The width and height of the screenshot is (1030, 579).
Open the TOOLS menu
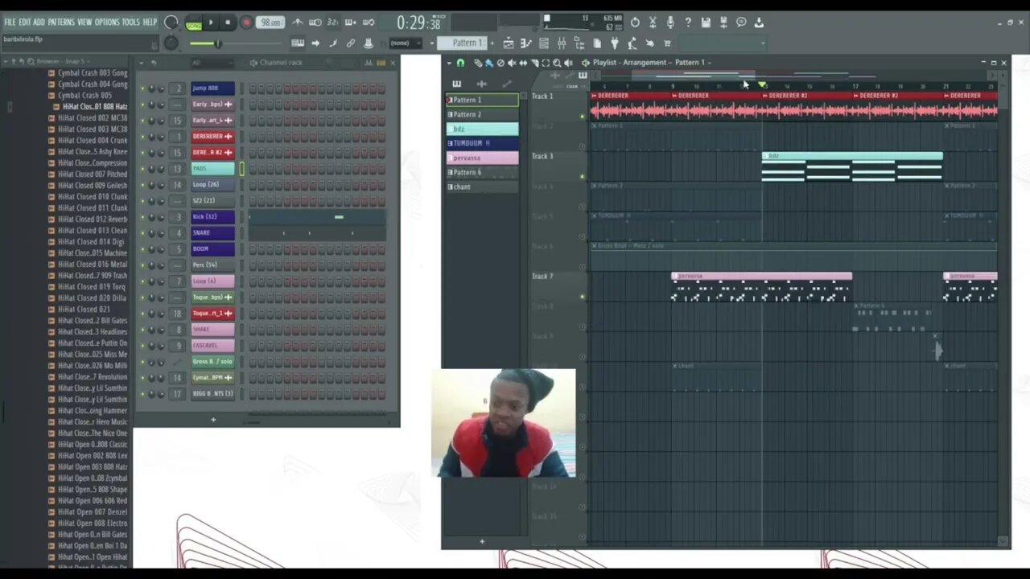[131, 22]
